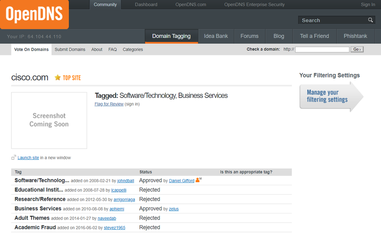Click the Status column header
381x234 pixels.
(x=146, y=172)
